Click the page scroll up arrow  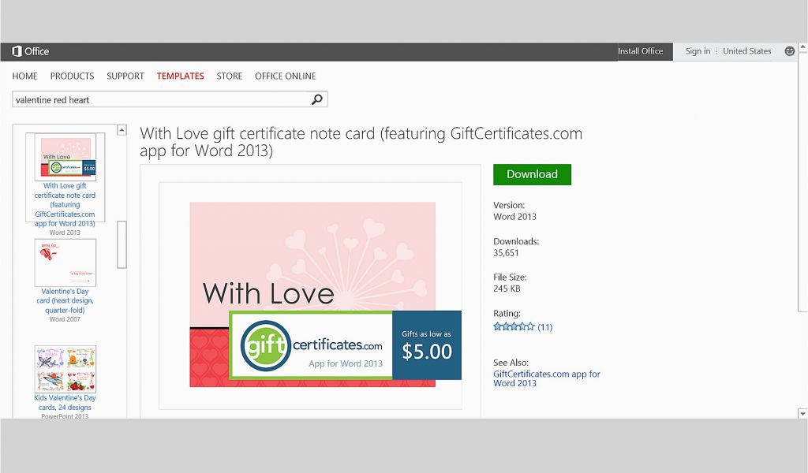coord(802,47)
